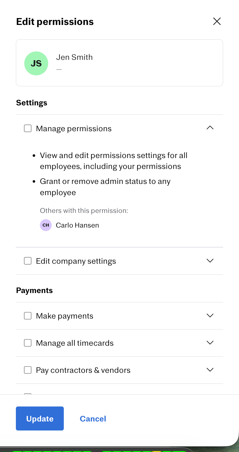This screenshot has width=239, height=452.
Task: Close the Edit permissions panel
Action: 217,21
